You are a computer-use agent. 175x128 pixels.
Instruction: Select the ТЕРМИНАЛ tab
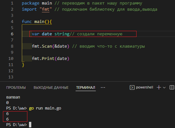tap(86, 87)
